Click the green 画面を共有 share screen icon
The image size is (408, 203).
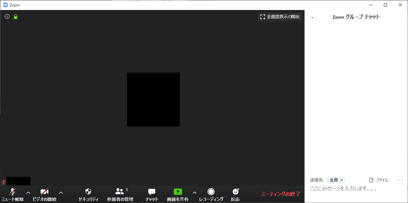[178, 192]
